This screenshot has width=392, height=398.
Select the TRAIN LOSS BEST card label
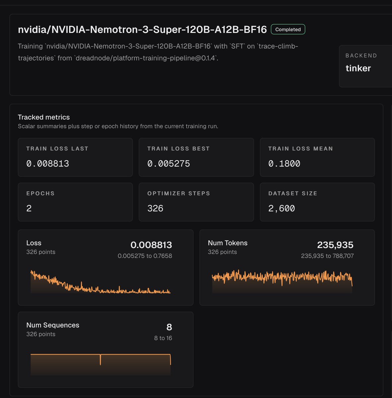pyautogui.click(x=178, y=149)
